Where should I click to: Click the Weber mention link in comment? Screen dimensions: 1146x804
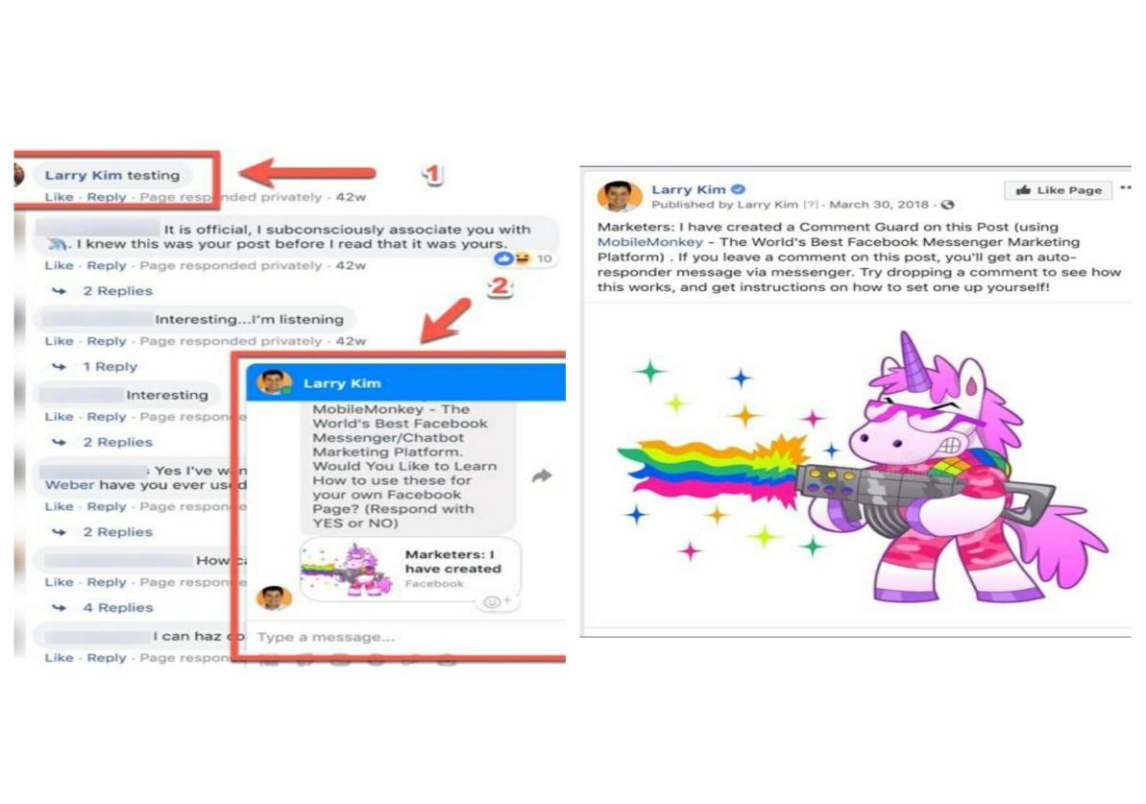point(69,485)
